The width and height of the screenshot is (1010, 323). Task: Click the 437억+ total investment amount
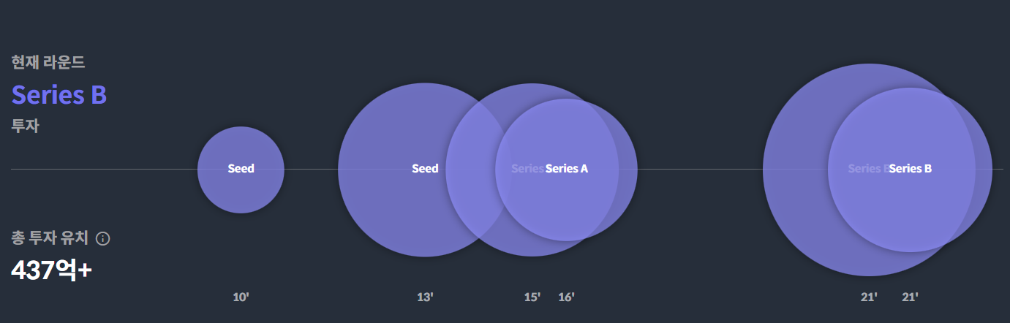51,270
